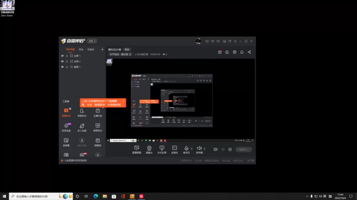The image size is (357, 200).
Task: Hide the 截屏 1 source
Action: click(x=62, y=67)
